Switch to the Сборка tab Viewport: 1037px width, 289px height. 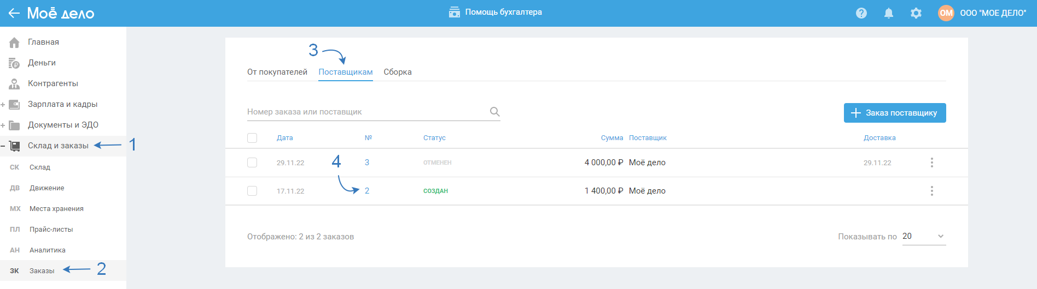point(398,72)
